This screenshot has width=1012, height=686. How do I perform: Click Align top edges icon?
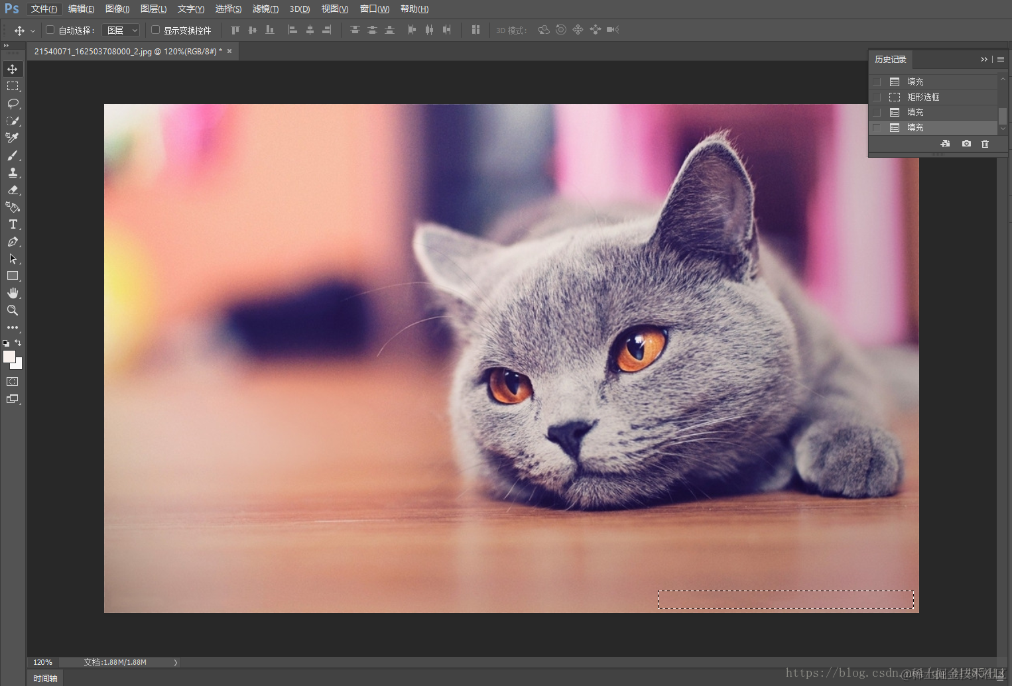click(x=235, y=30)
